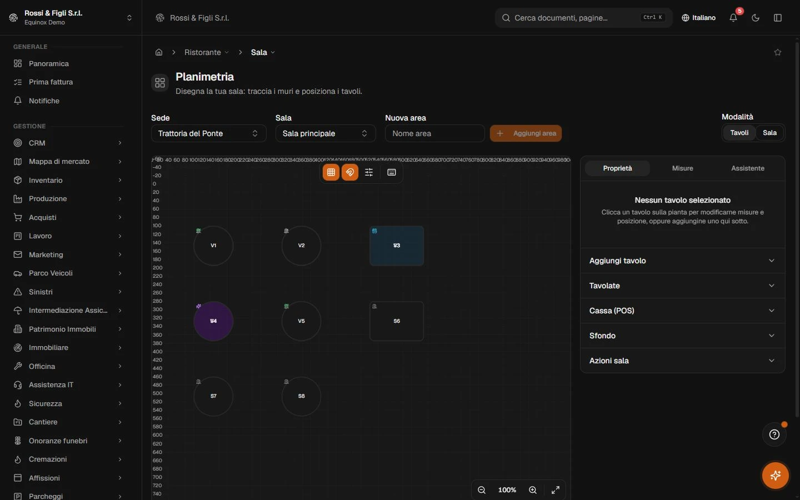This screenshot has width=800, height=500.
Task: Click the Aggiungi area button
Action: point(526,133)
